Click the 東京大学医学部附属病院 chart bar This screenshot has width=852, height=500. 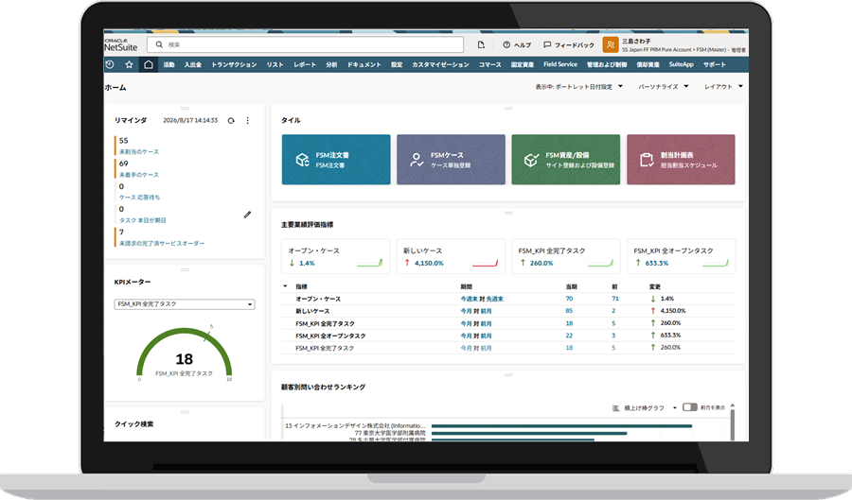coord(528,433)
